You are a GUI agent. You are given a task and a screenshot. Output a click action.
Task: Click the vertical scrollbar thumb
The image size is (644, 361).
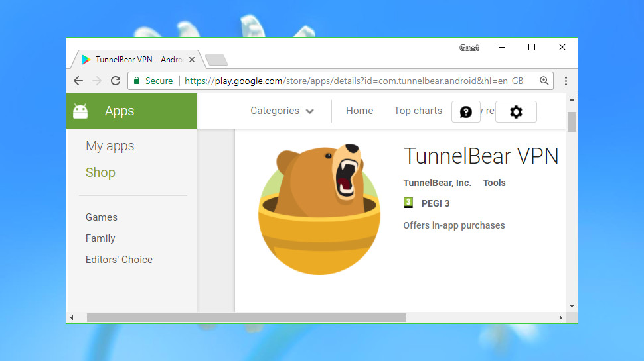click(572, 122)
